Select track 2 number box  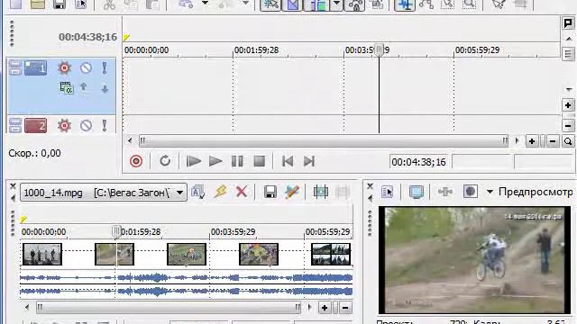35,126
